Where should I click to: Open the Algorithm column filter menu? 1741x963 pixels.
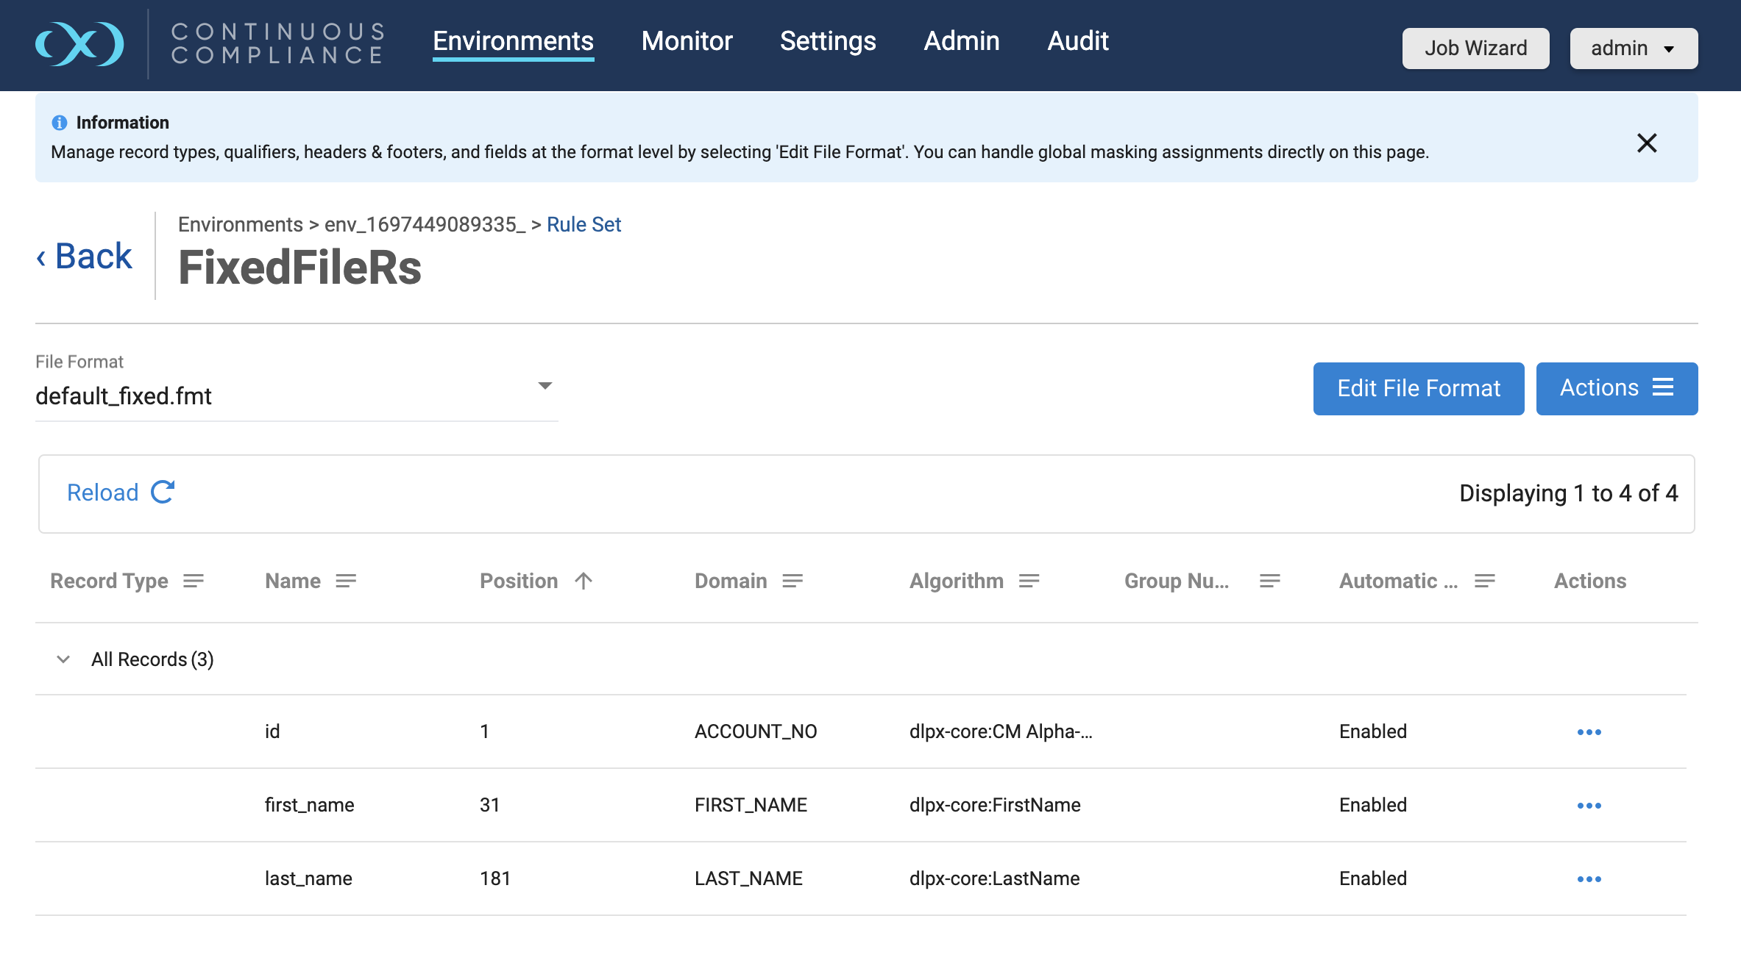tap(1029, 581)
